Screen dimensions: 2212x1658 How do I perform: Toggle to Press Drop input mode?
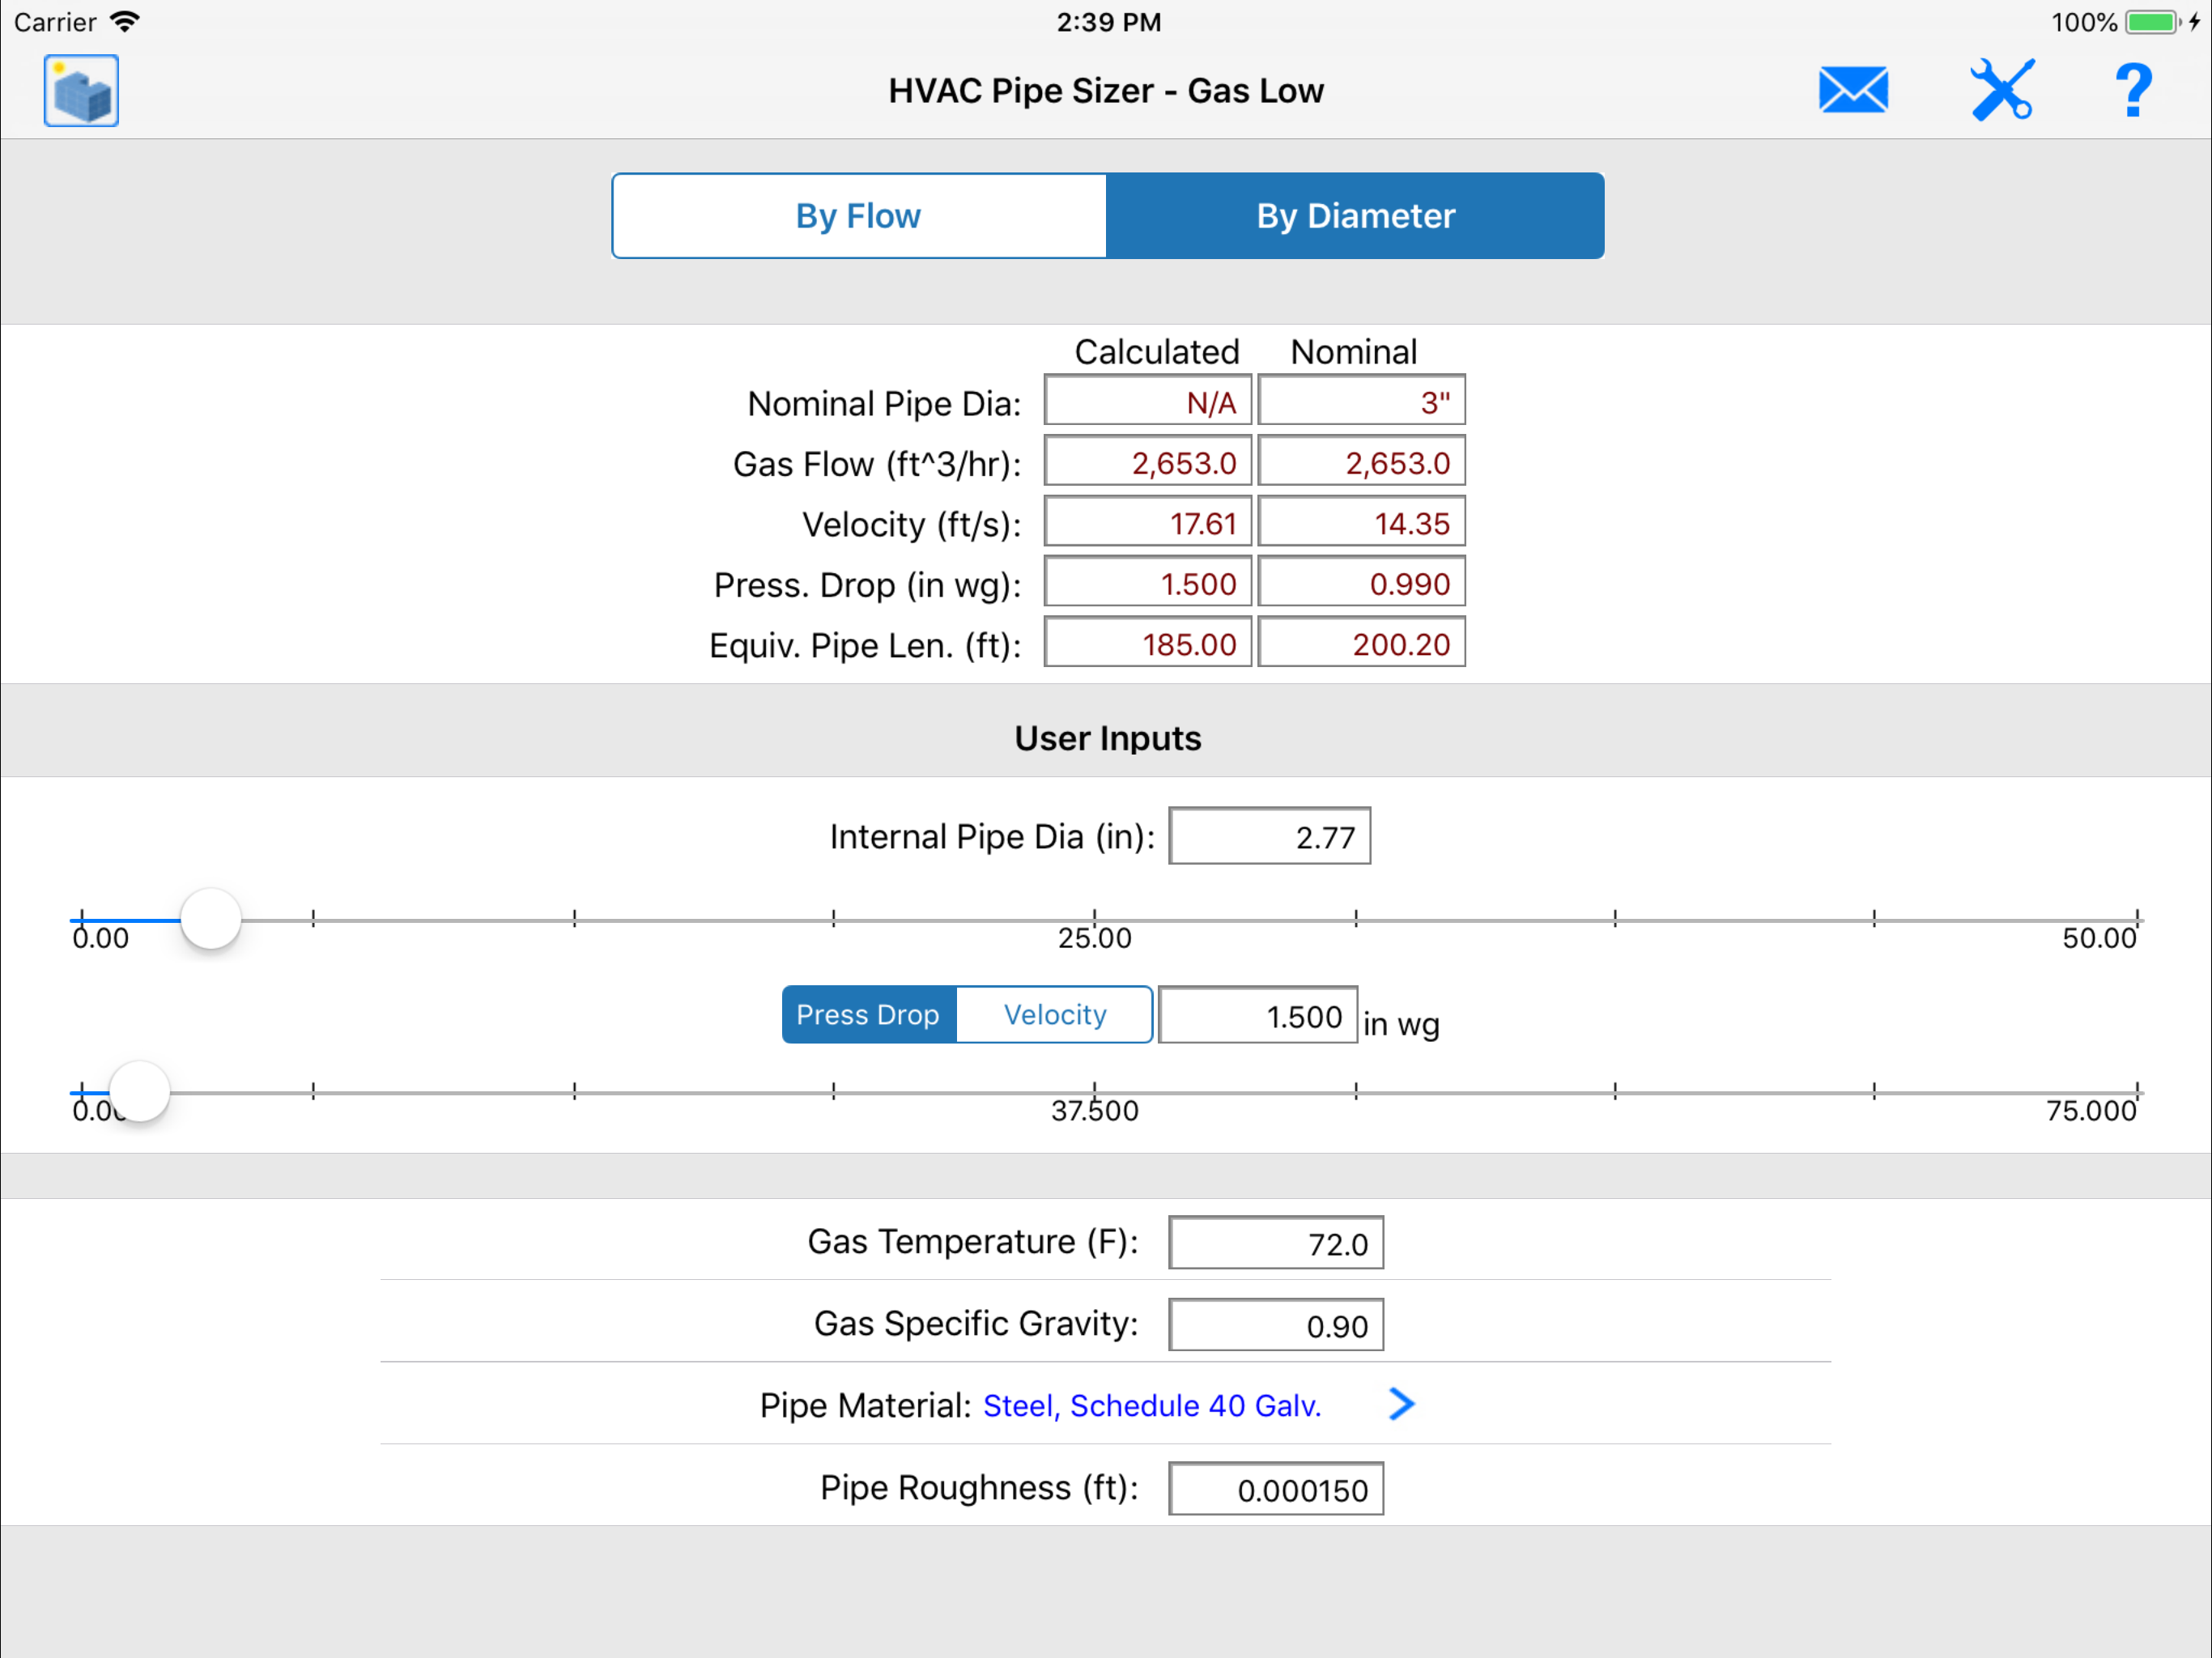pyautogui.click(x=868, y=1015)
